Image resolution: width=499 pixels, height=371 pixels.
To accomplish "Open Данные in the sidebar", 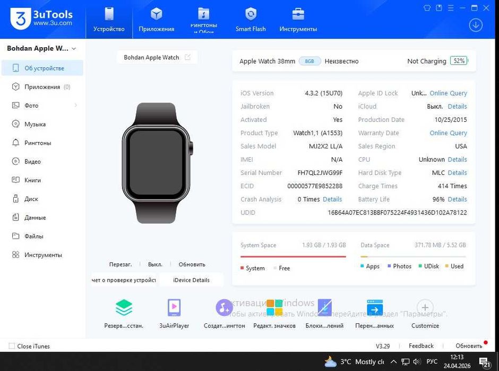I will click(x=42, y=218).
